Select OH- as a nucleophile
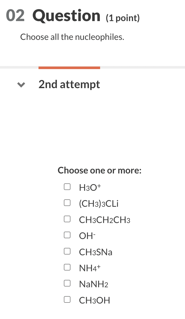 coord(67,235)
